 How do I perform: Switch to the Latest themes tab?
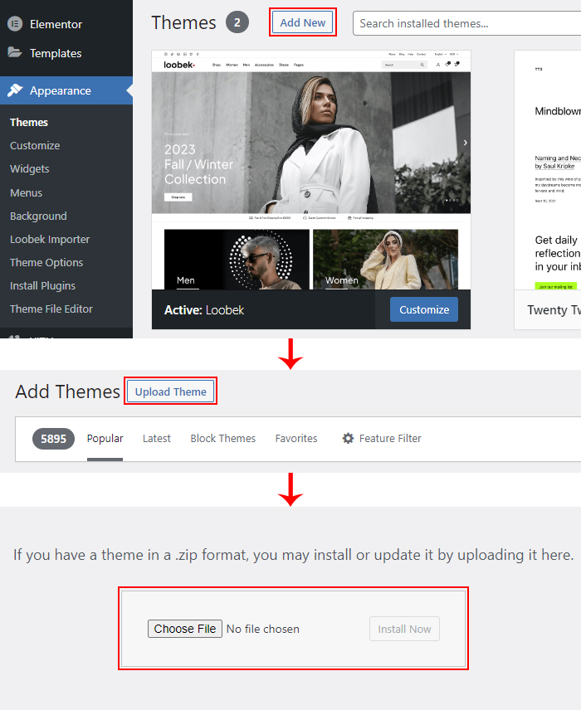click(156, 438)
